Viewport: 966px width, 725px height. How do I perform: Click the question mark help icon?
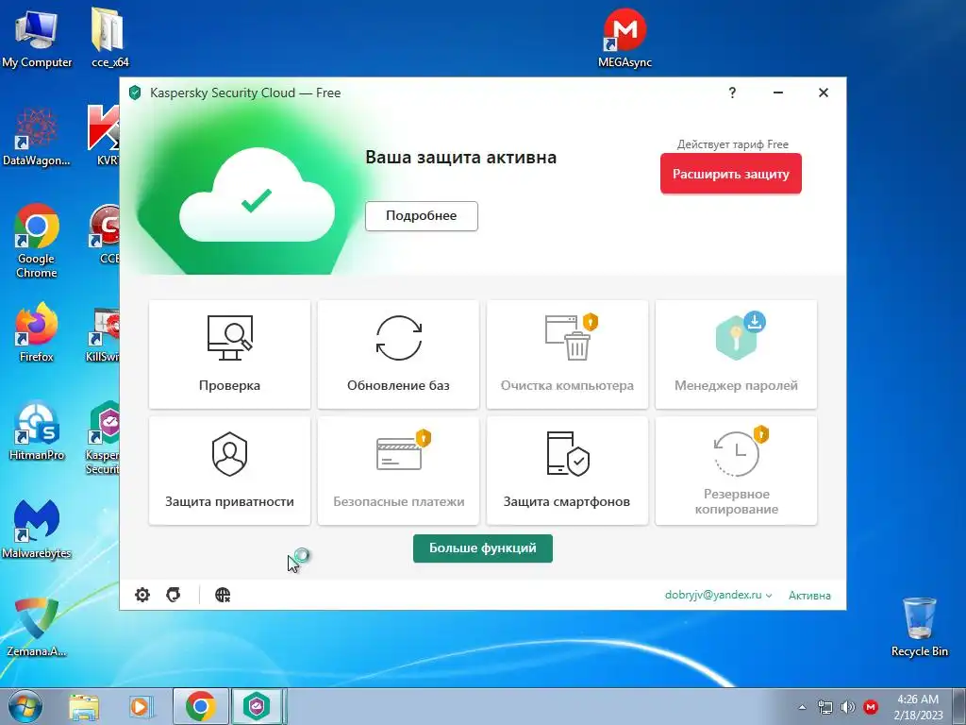click(x=732, y=93)
